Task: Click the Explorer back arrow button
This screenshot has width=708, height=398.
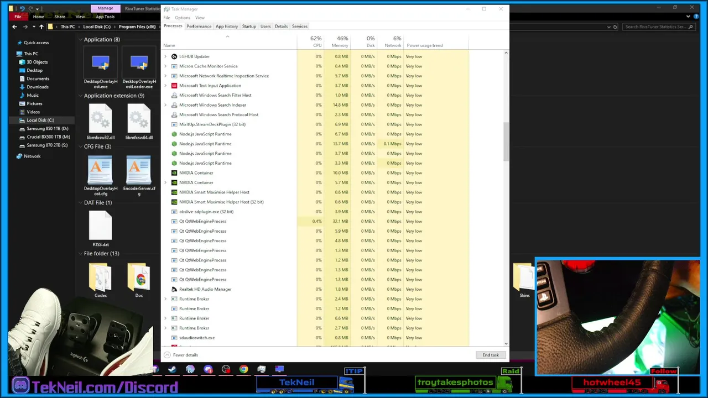Action: point(15,27)
